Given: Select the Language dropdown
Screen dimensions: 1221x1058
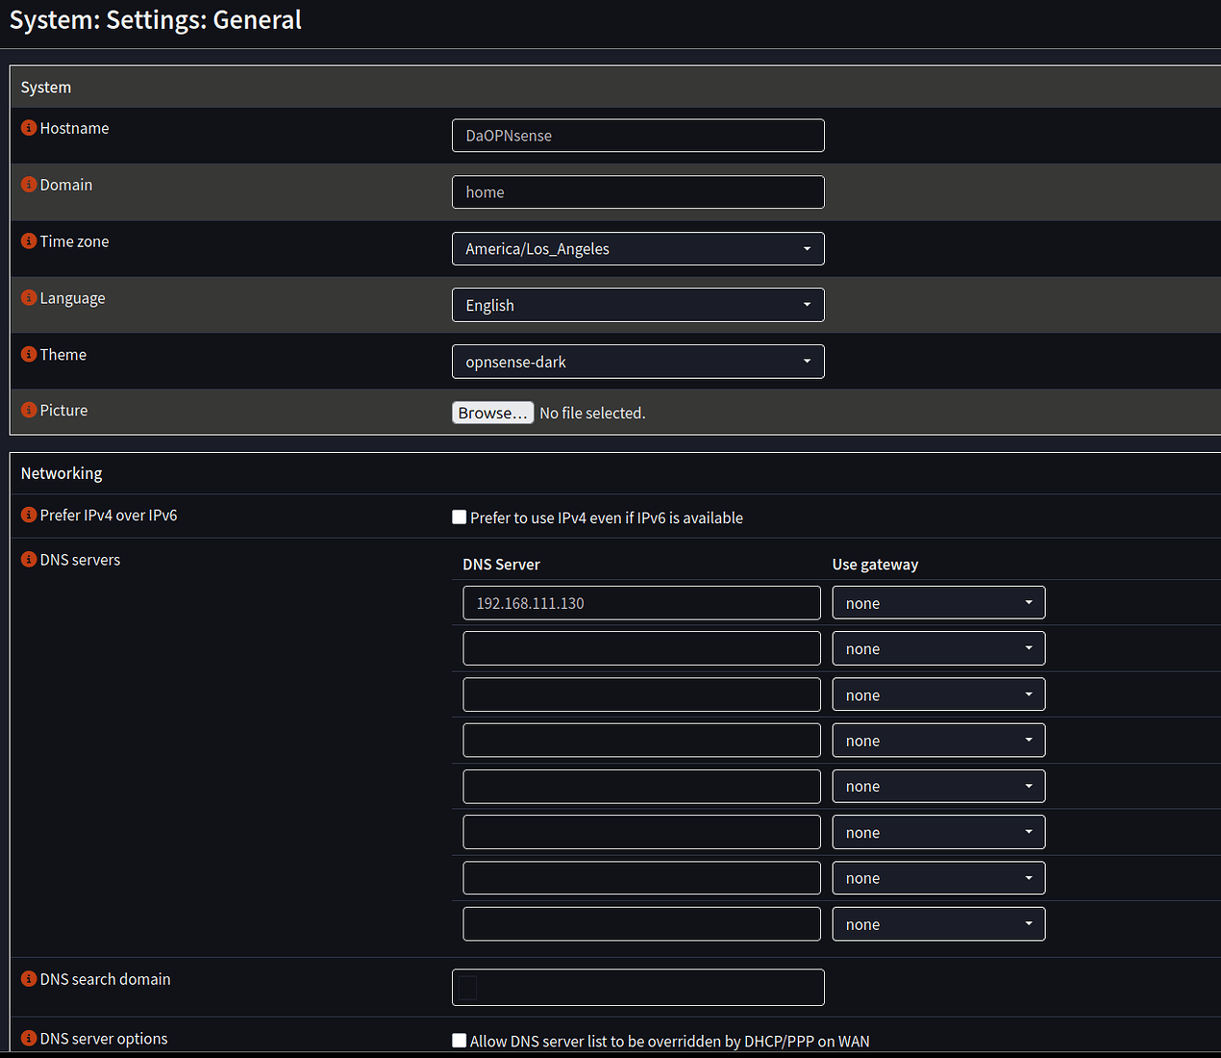Looking at the screenshot, I should click(637, 305).
